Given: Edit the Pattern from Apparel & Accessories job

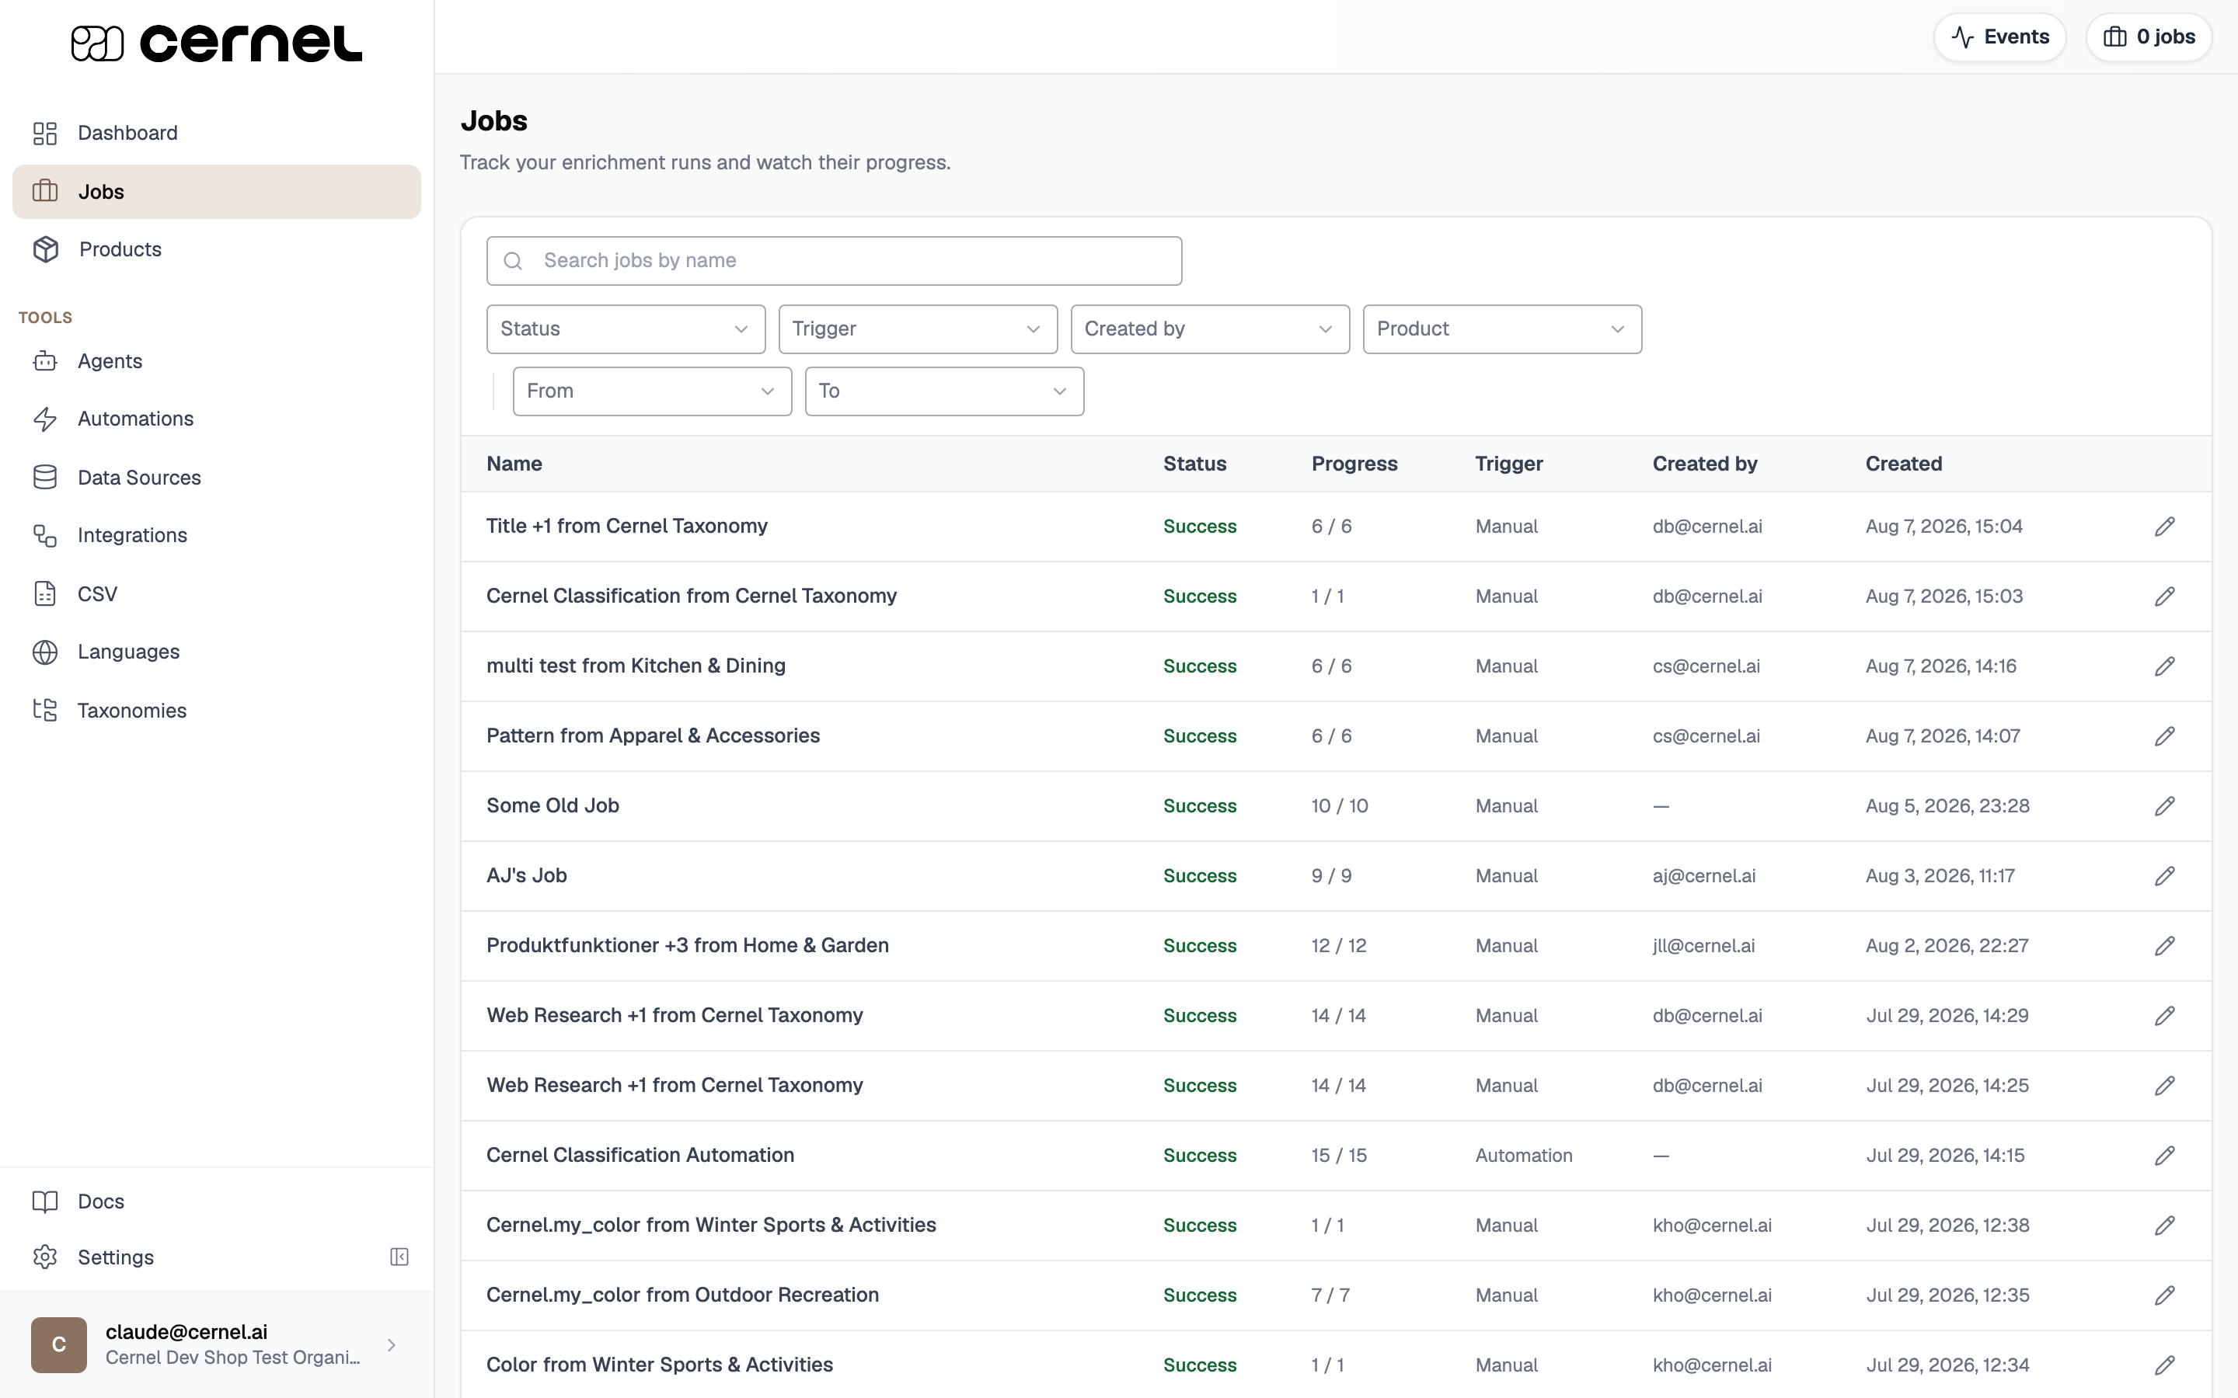Looking at the screenshot, I should [x=2165, y=736].
